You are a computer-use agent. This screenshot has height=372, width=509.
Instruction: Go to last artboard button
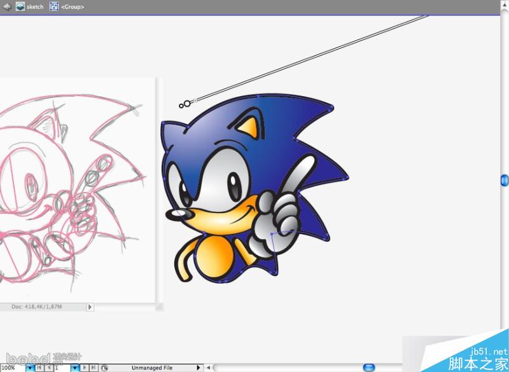point(93,368)
